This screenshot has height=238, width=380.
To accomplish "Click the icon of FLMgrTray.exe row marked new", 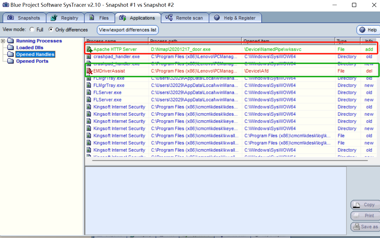I will (89, 85).
